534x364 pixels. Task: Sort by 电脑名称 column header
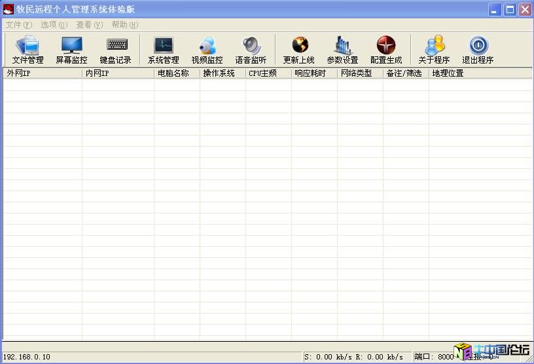pyautogui.click(x=177, y=73)
